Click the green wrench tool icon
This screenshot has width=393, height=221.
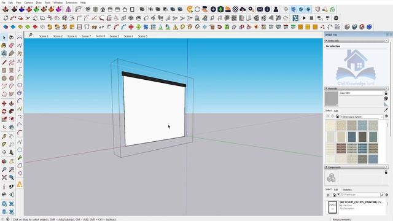click(x=20, y=158)
